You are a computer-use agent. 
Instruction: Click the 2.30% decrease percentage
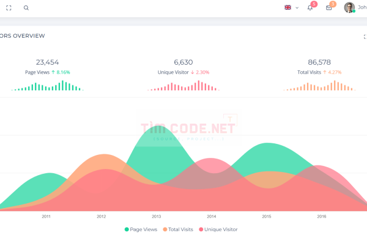tap(202, 72)
